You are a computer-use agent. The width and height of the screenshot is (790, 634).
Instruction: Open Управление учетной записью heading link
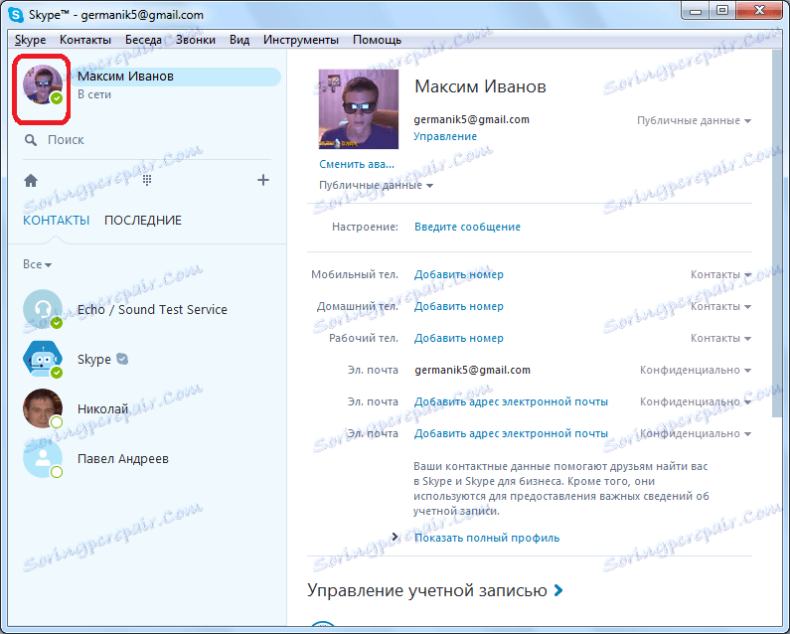tap(435, 590)
